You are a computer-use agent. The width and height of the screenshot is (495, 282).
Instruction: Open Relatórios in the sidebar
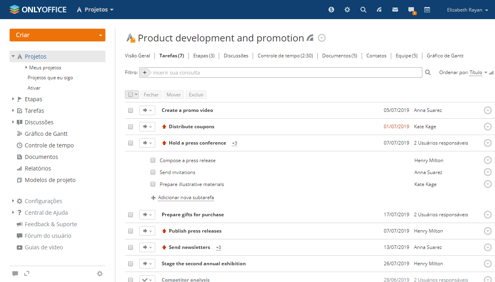pyautogui.click(x=38, y=168)
